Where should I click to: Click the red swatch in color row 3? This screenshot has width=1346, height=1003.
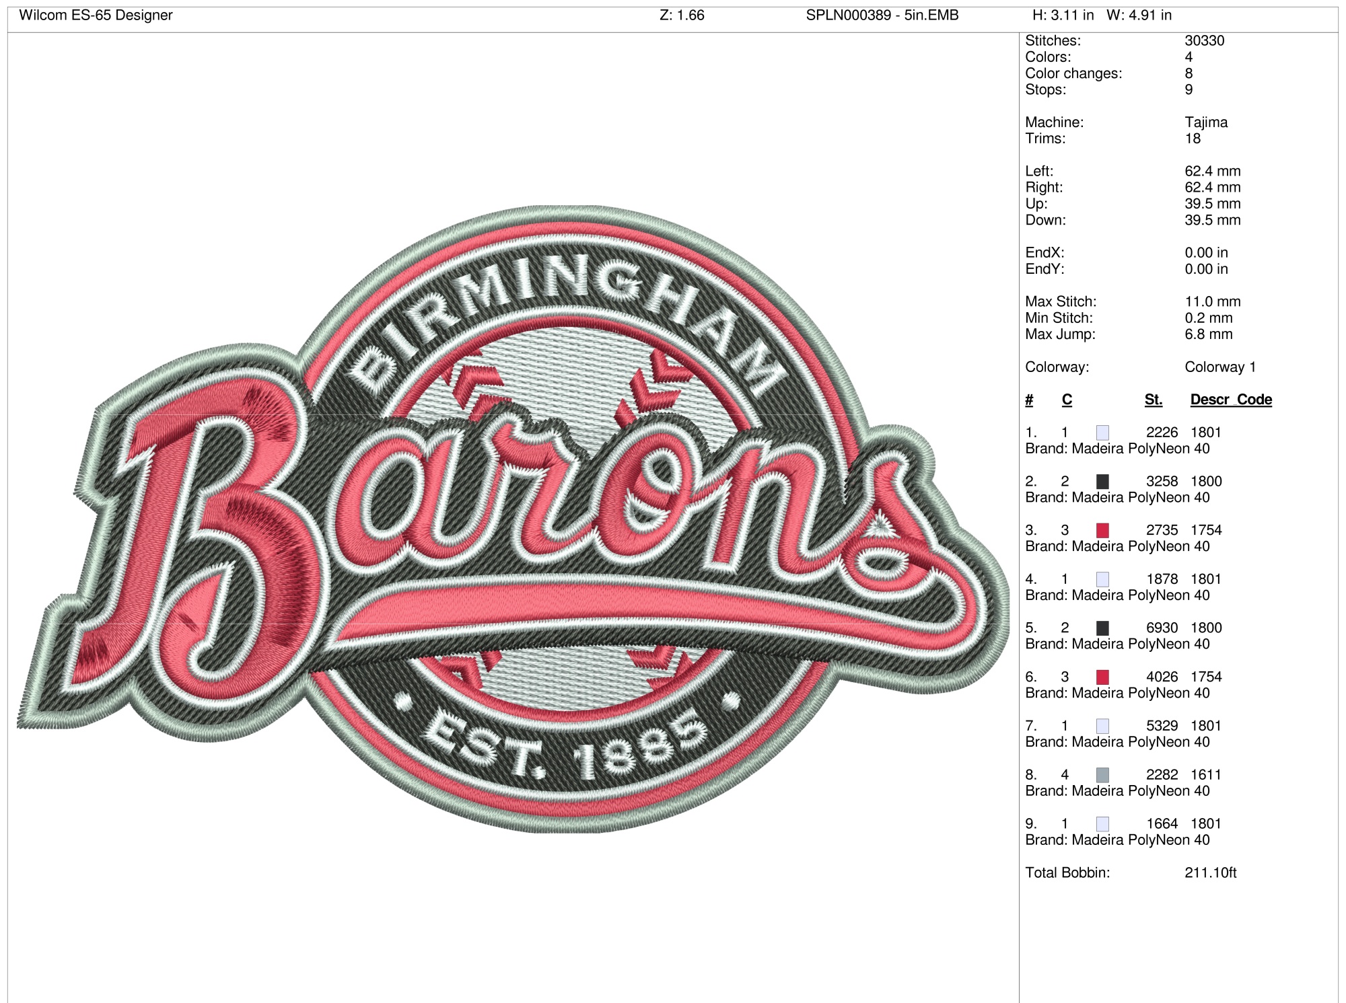tap(1102, 530)
